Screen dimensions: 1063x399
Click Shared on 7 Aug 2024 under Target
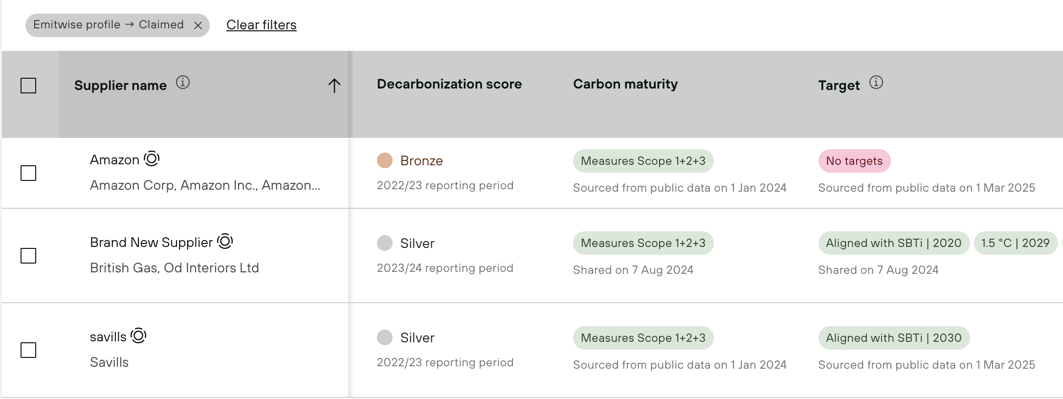pyautogui.click(x=879, y=270)
